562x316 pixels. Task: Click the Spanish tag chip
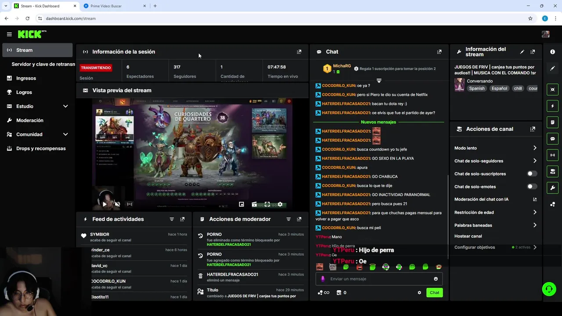(x=477, y=88)
